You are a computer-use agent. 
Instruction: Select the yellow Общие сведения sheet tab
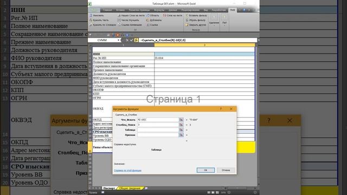click(x=130, y=188)
